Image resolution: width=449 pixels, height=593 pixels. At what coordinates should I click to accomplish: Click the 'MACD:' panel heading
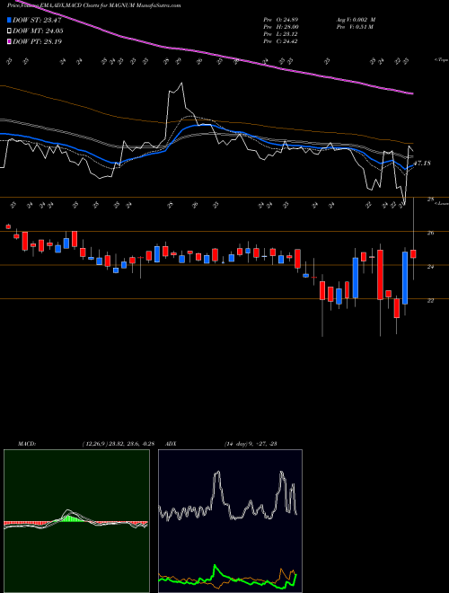coord(26,444)
